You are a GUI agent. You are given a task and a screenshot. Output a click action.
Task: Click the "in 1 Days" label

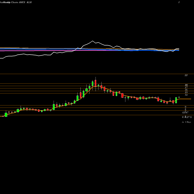[x=186, y=122]
